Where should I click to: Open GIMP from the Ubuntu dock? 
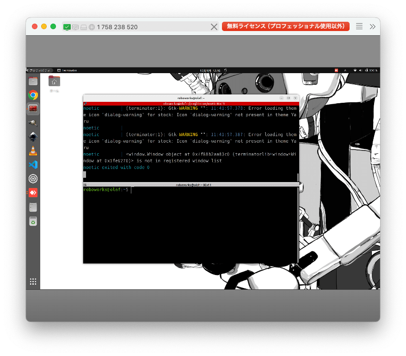click(33, 123)
